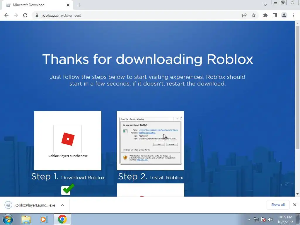Open the Chrome profile avatar menu

pyautogui.click(x=284, y=15)
